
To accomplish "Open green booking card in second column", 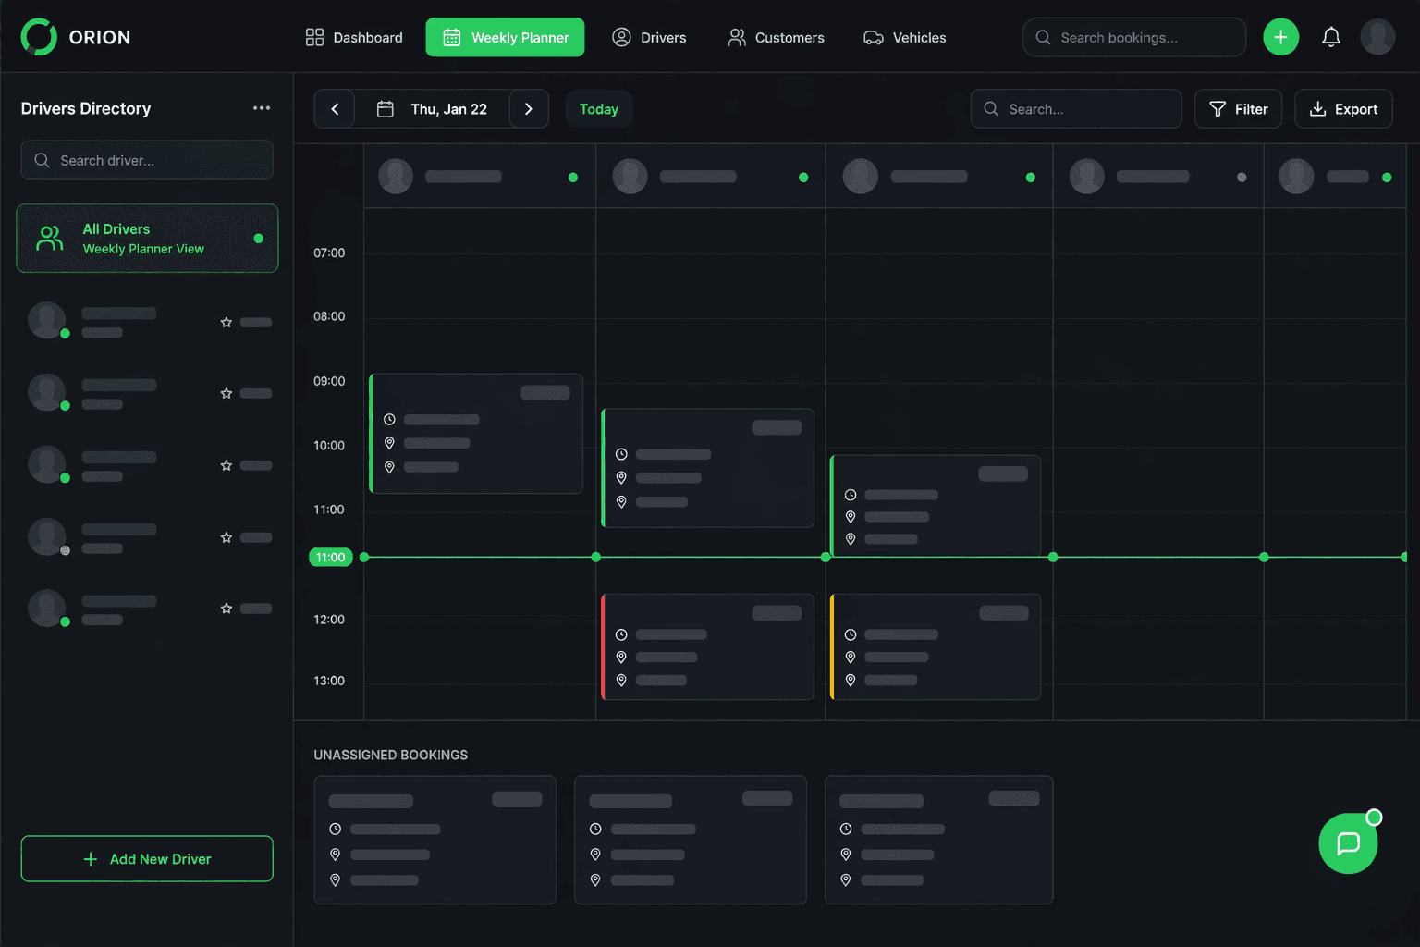I will pos(707,468).
